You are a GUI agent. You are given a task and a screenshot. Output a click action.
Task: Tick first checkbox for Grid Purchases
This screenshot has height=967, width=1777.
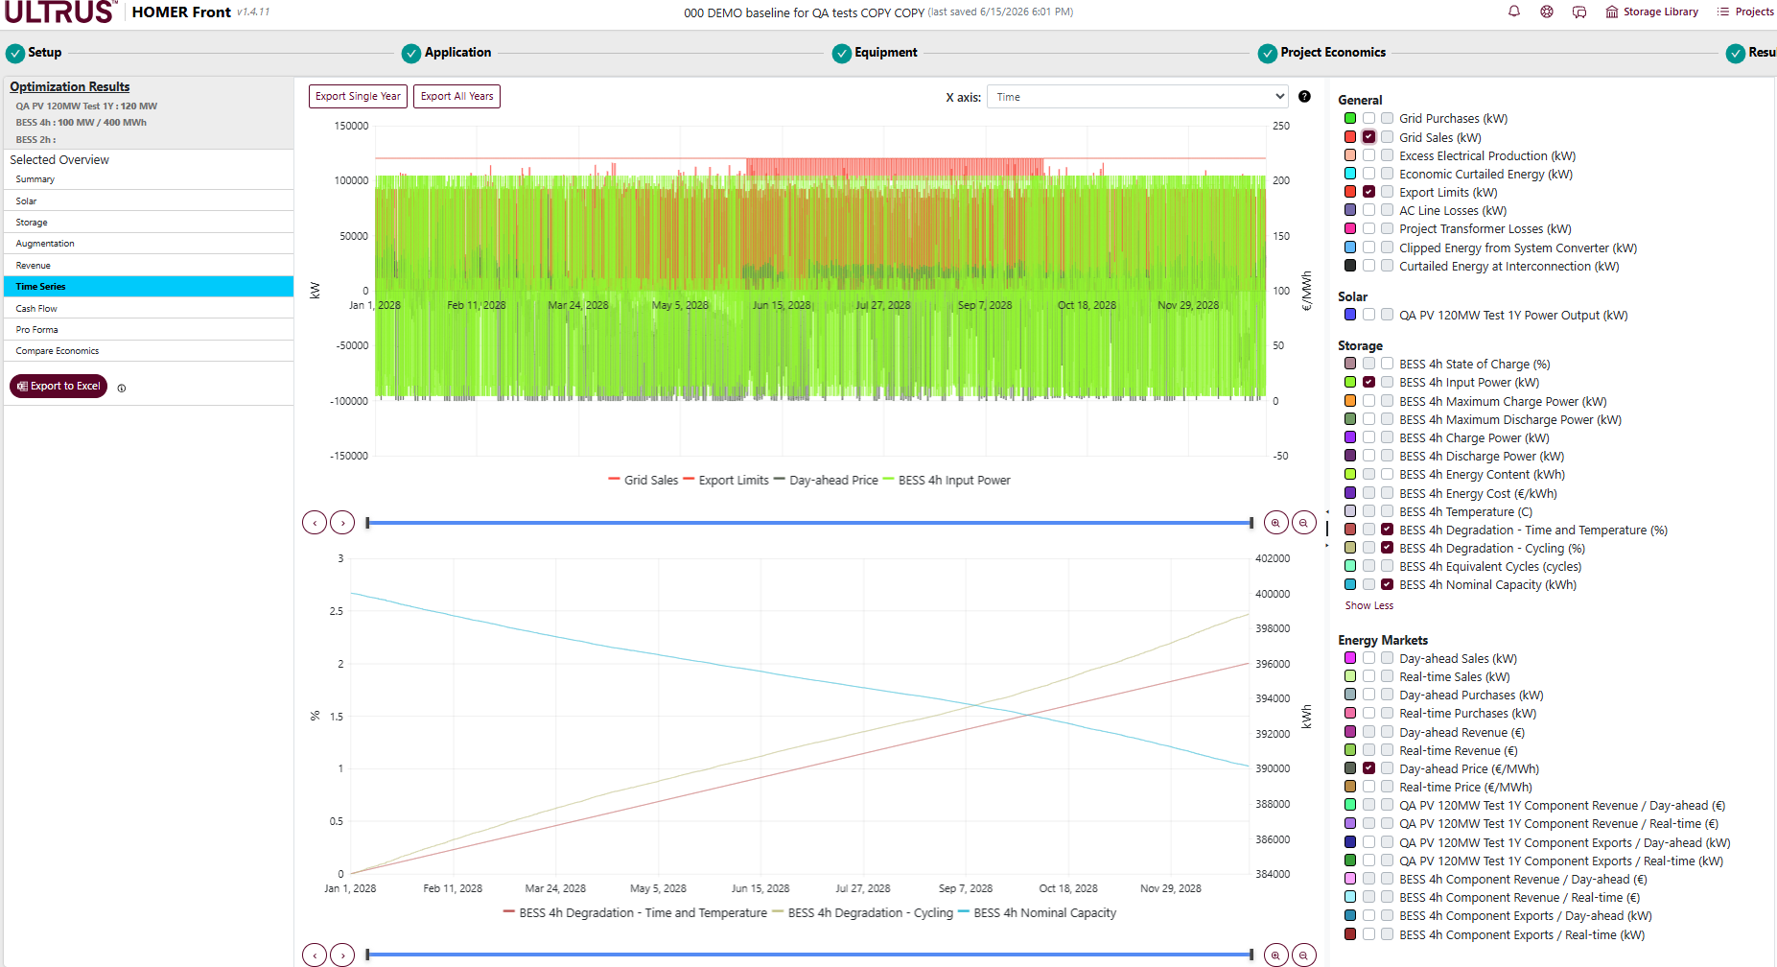point(1369,119)
